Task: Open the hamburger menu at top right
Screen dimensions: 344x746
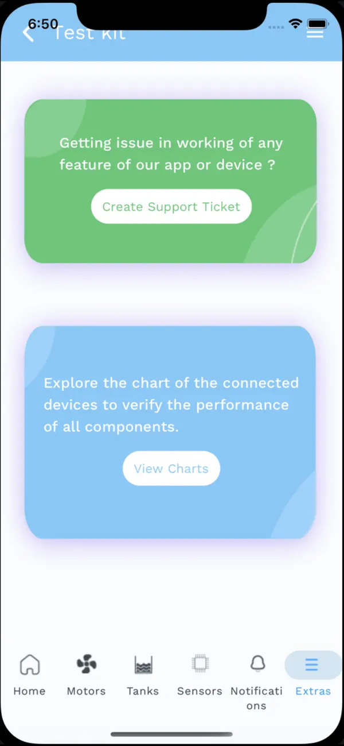Action: click(315, 33)
